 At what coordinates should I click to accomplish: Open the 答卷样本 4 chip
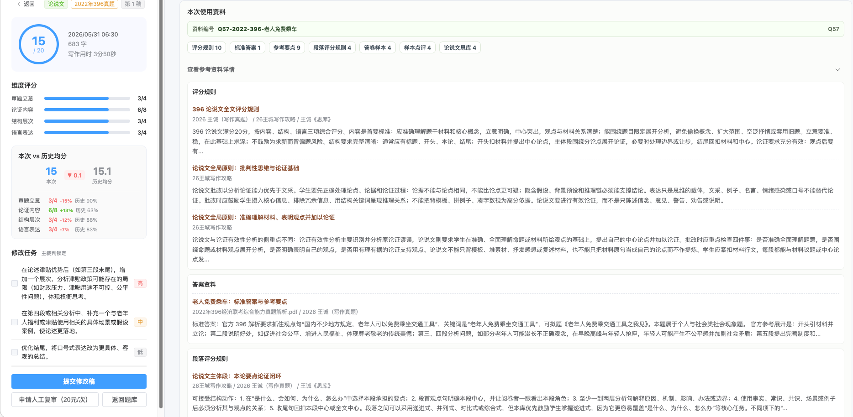point(377,48)
